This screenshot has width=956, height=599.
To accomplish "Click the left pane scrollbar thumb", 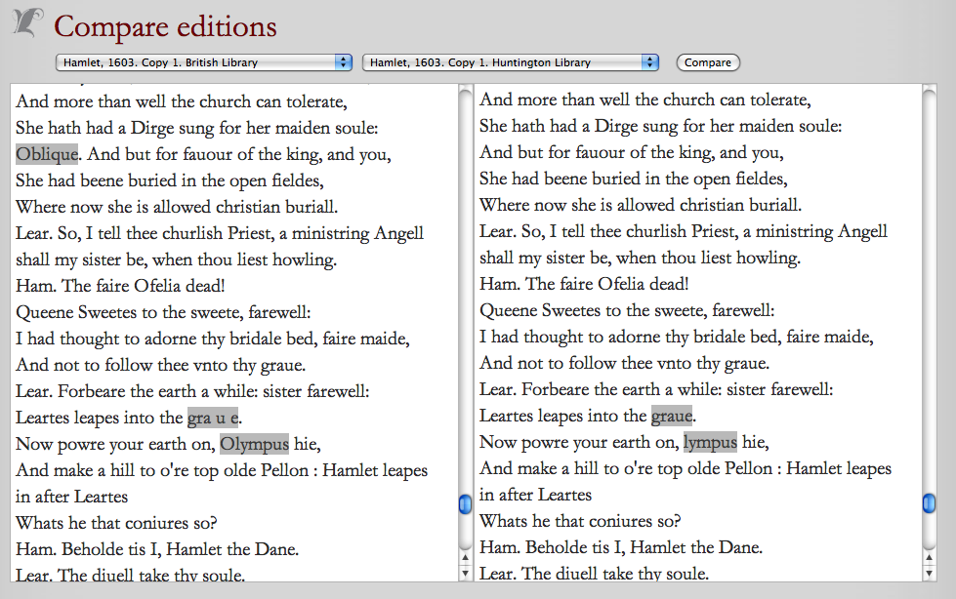I will 465,504.
